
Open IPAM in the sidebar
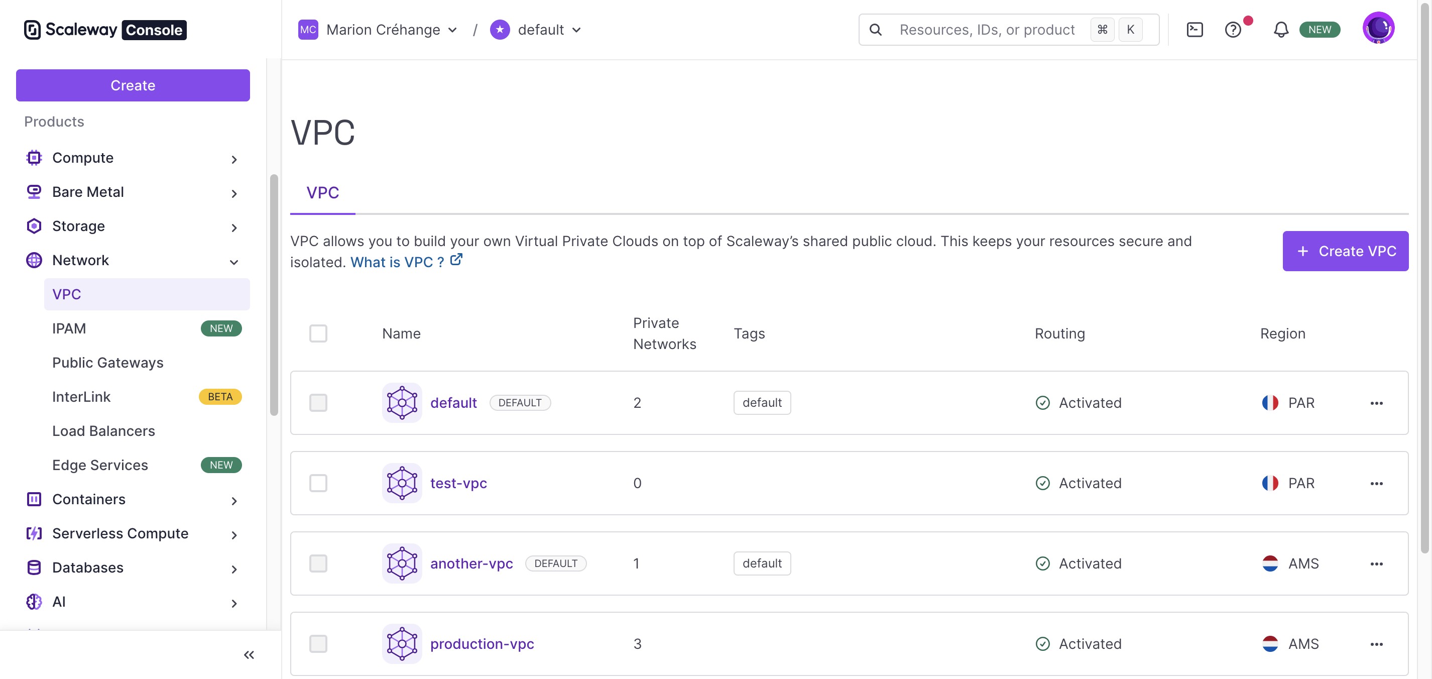pos(147,328)
